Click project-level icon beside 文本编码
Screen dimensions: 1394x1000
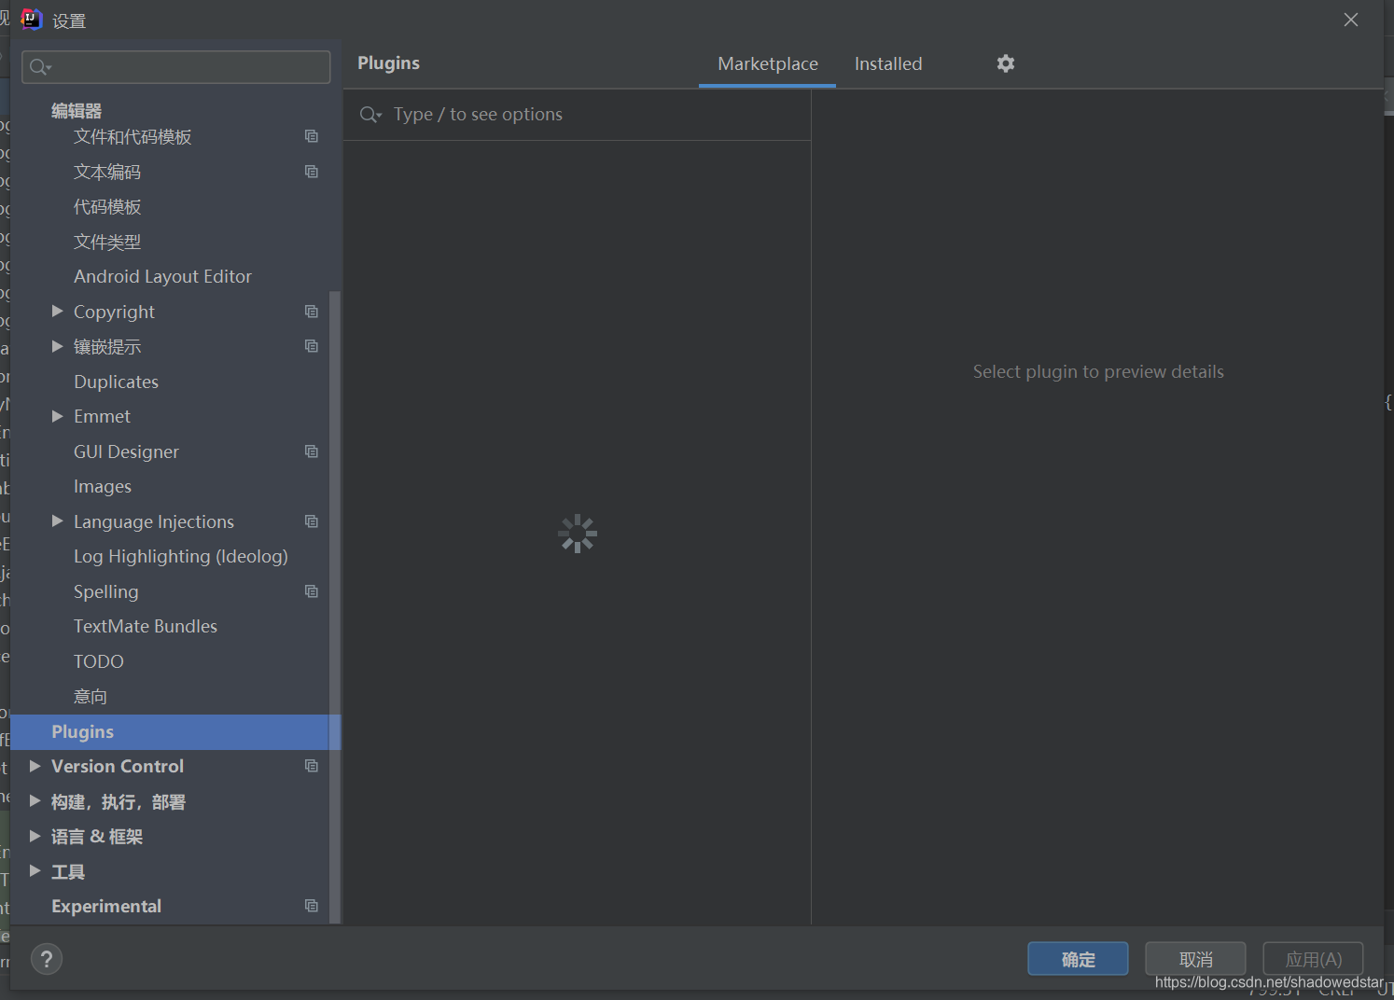click(312, 172)
